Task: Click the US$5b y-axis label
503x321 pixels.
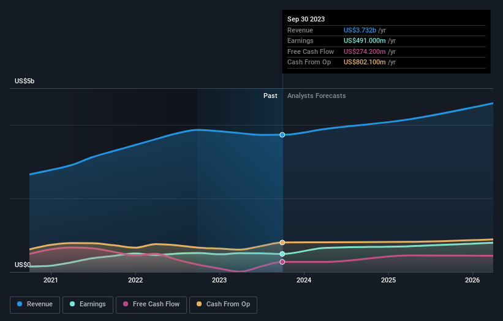Action: (x=25, y=81)
